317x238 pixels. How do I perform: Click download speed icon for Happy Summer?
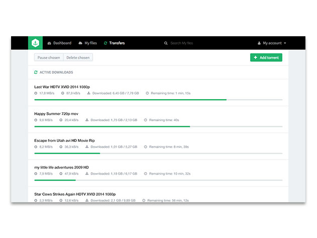36,120
